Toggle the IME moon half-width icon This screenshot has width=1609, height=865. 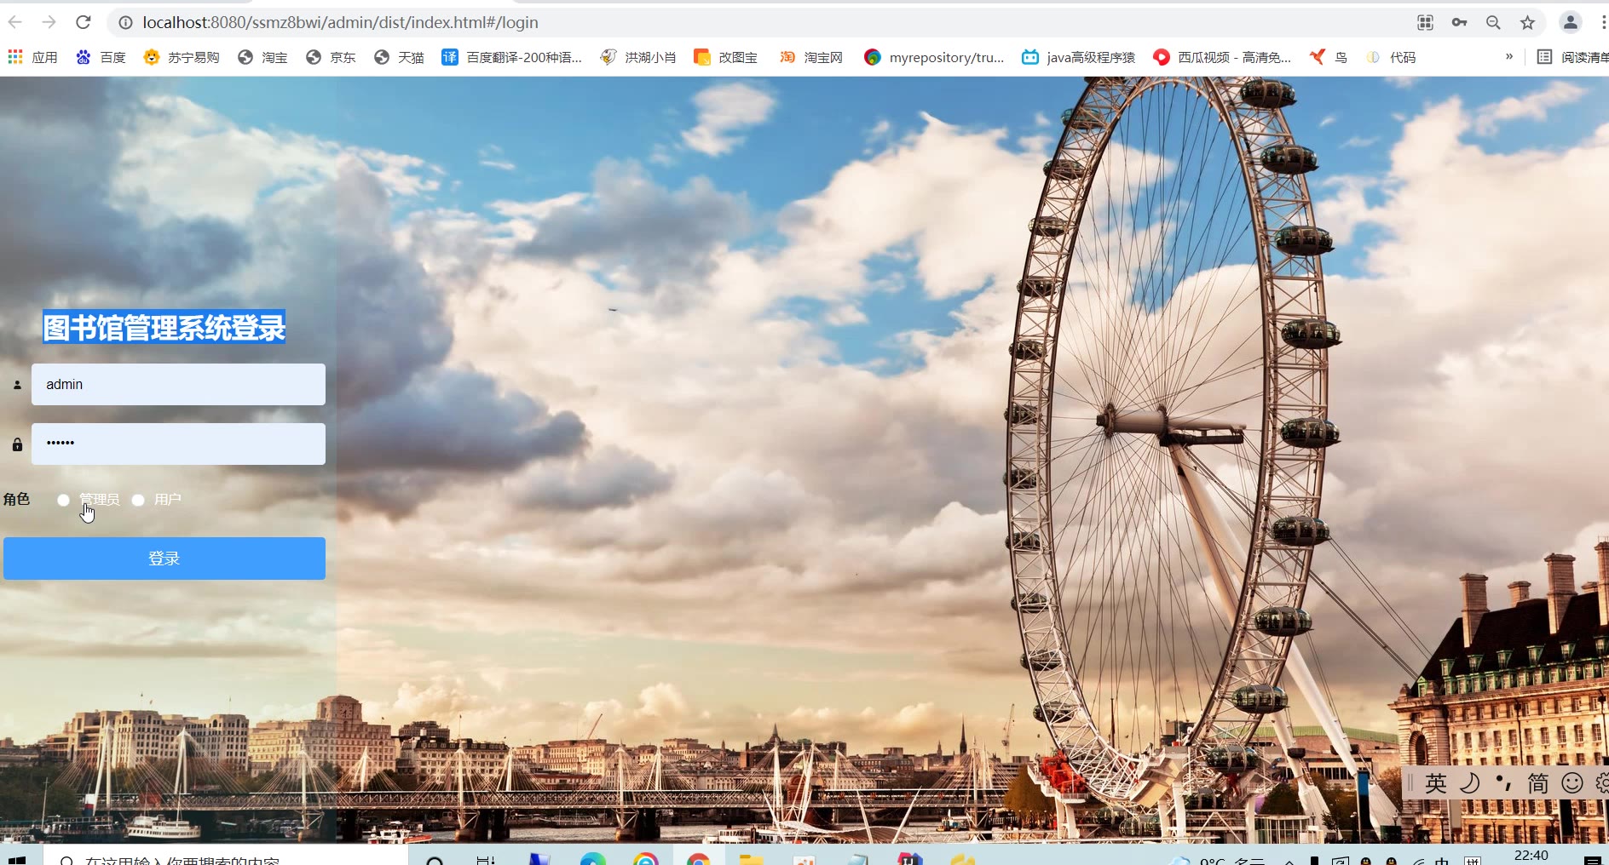tap(1470, 783)
